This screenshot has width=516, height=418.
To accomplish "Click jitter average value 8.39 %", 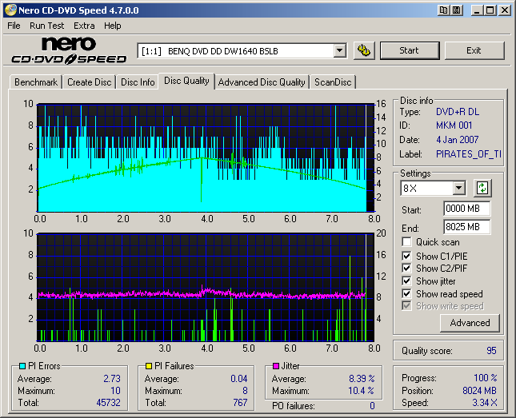I will coord(362,379).
